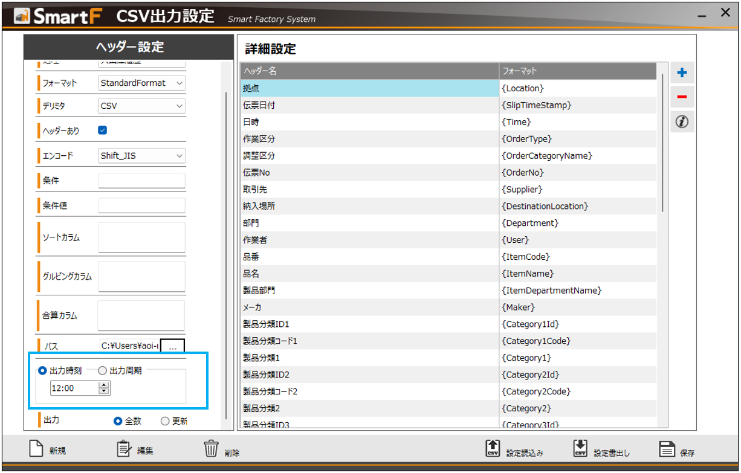
Task: Open the info icon beside the table
Action: coord(682,122)
